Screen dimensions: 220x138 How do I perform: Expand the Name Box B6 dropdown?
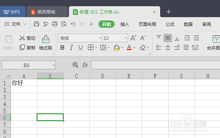click(x=54, y=65)
